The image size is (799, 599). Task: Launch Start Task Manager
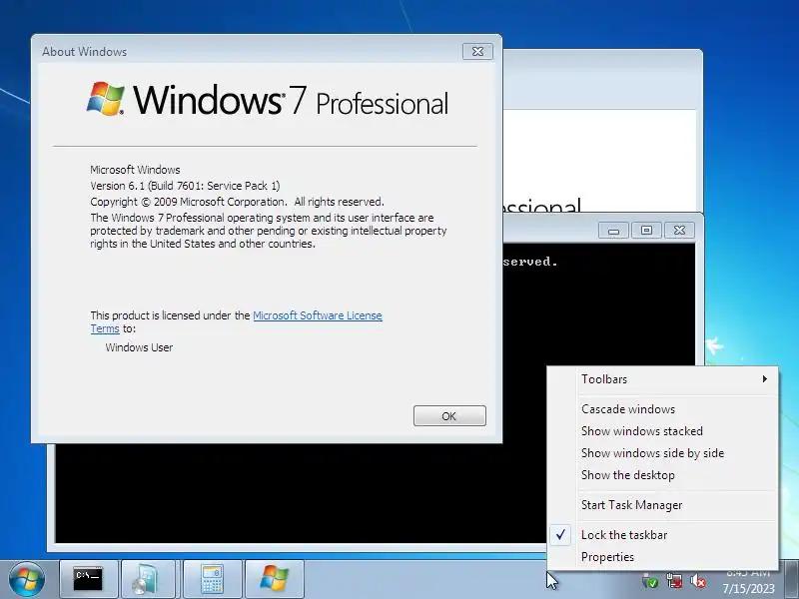[663, 505]
